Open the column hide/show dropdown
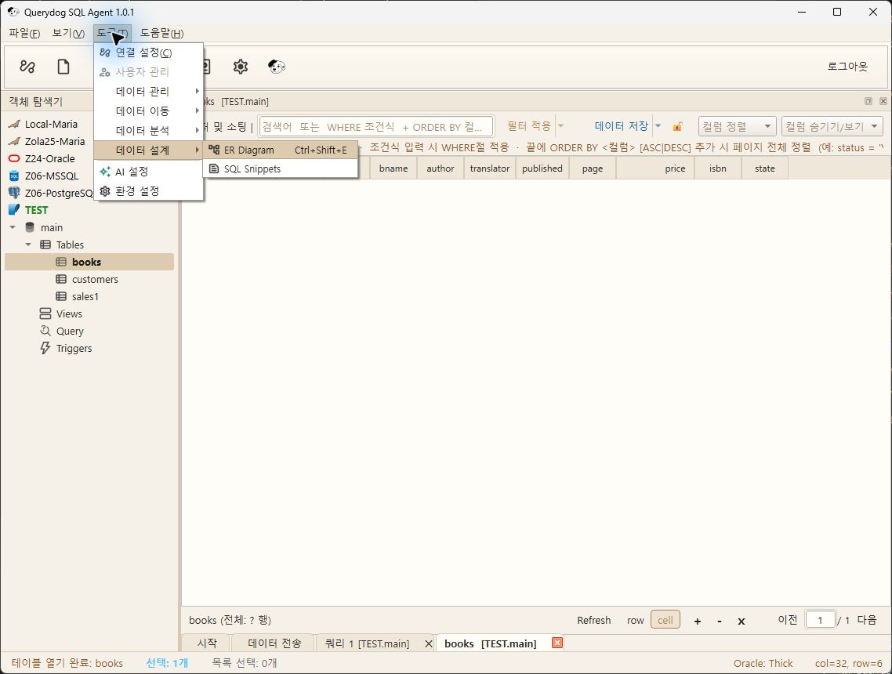The image size is (892, 674). coord(832,126)
